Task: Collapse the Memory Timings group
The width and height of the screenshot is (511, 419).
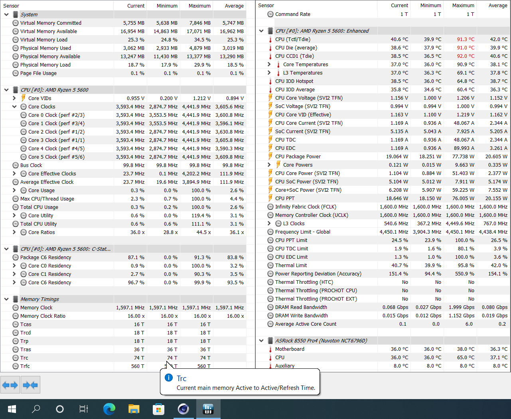Action: click(6, 299)
